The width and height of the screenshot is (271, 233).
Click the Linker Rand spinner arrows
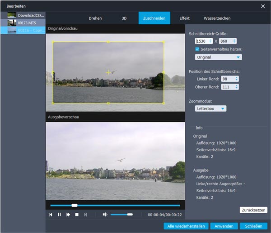(237, 79)
